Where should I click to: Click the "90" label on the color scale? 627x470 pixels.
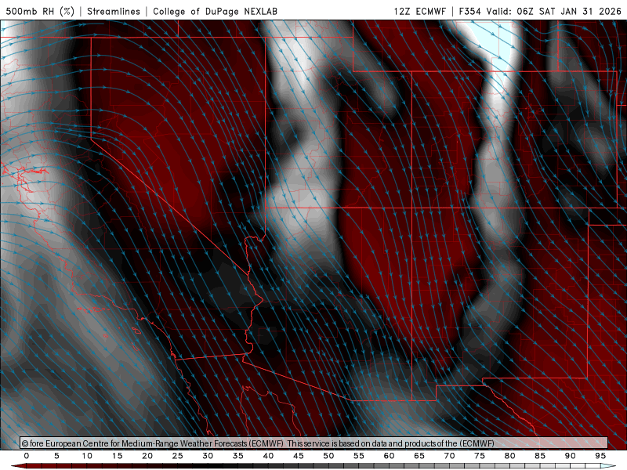pyautogui.click(x=571, y=456)
